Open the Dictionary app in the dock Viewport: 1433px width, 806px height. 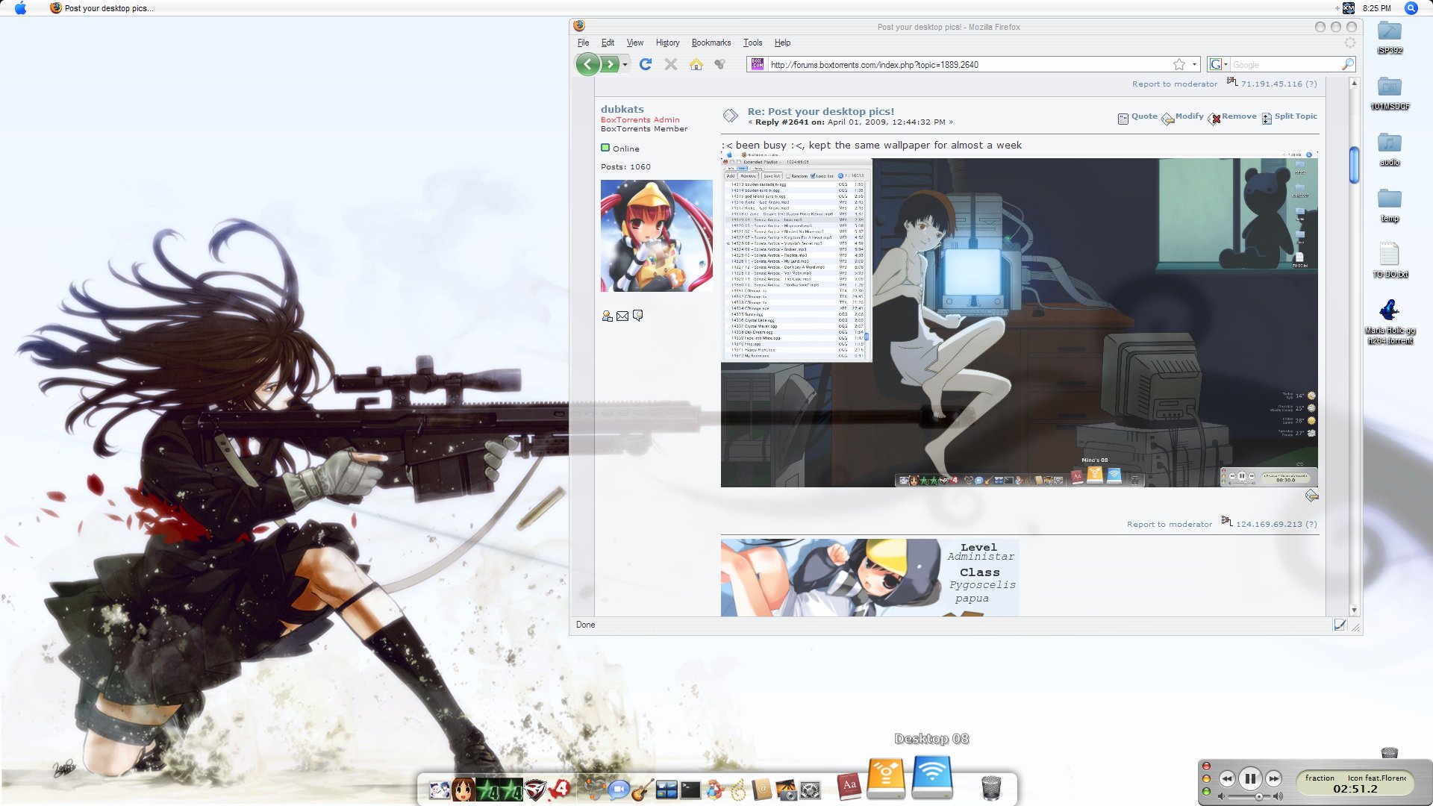tap(849, 787)
